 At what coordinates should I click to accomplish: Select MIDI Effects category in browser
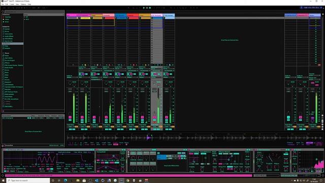[x=9, y=39]
